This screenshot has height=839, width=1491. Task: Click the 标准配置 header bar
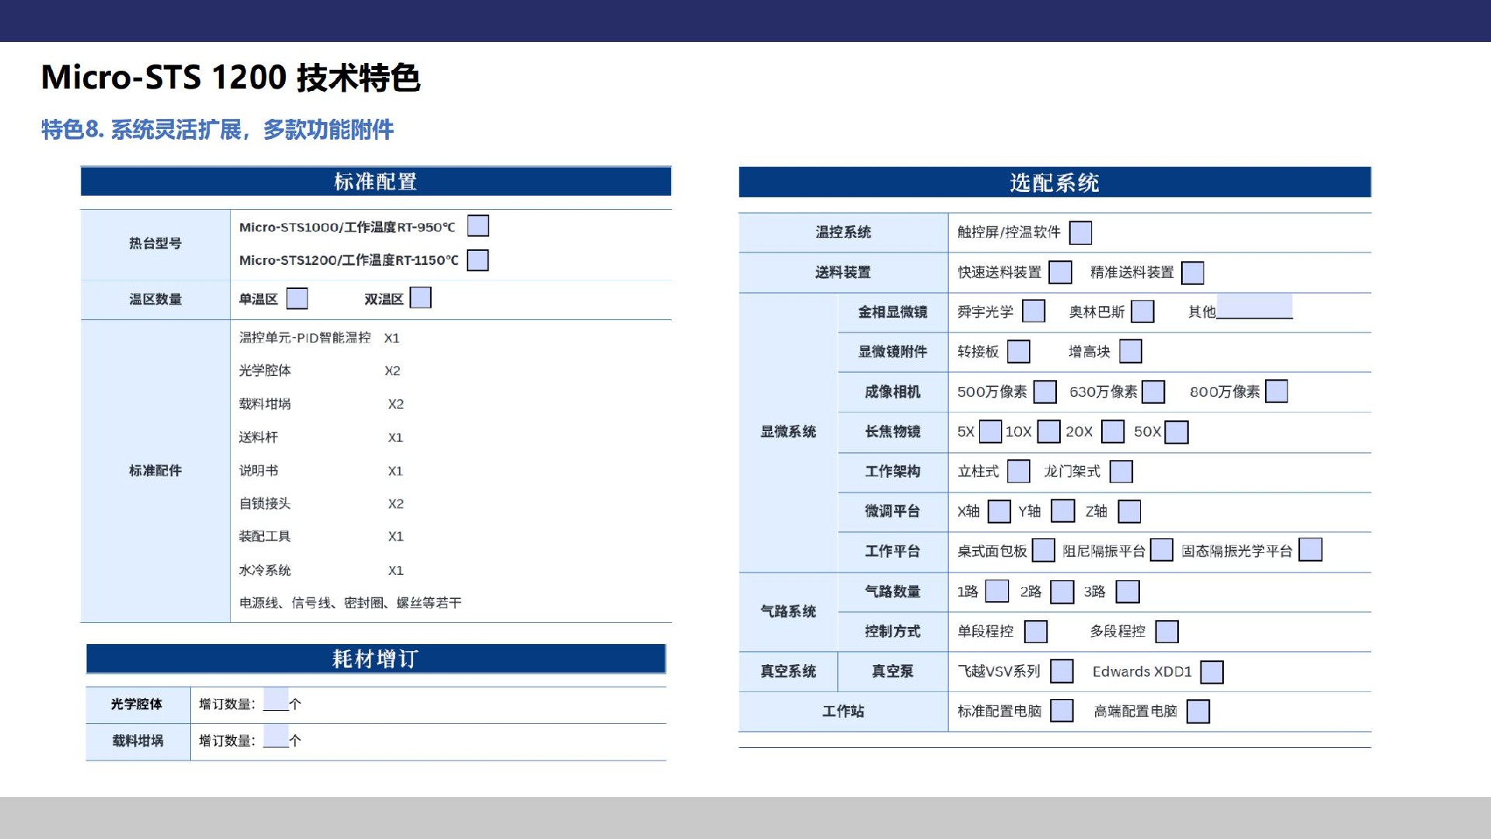(x=376, y=182)
